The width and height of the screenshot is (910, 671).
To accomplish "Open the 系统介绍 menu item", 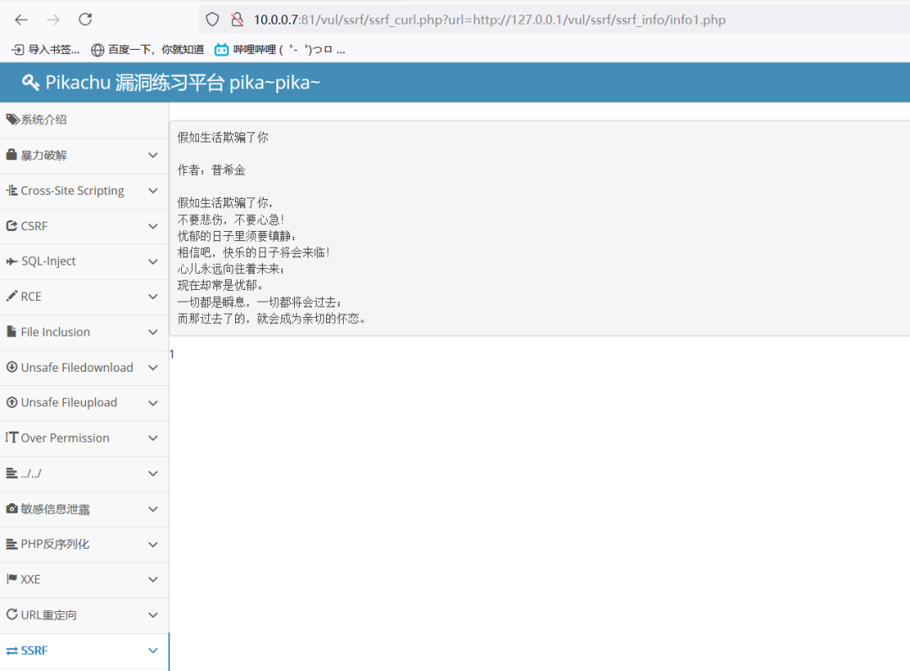I will click(44, 120).
